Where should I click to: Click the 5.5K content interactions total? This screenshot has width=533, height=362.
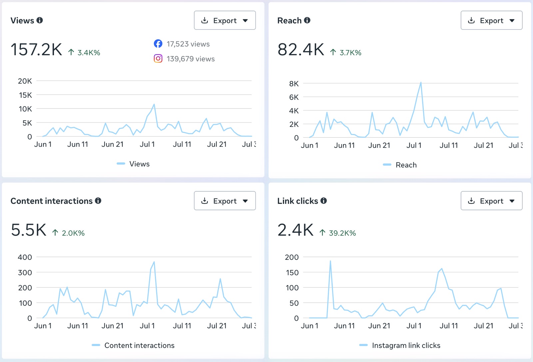coord(29,230)
